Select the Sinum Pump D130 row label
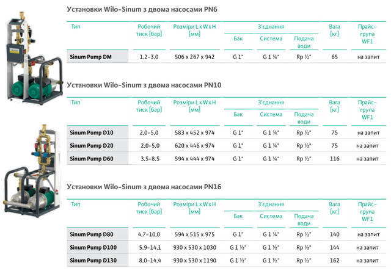The height and width of the screenshot is (271, 391). coord(92,259)
